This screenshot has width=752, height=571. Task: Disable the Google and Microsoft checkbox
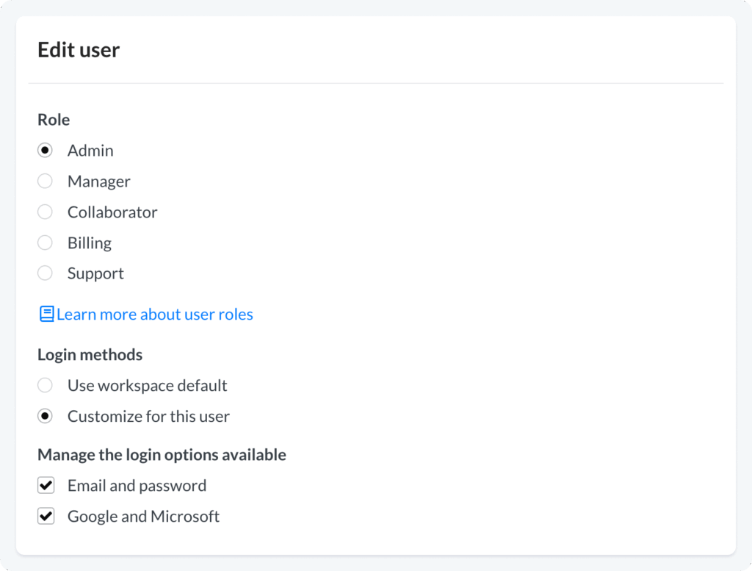46,517
